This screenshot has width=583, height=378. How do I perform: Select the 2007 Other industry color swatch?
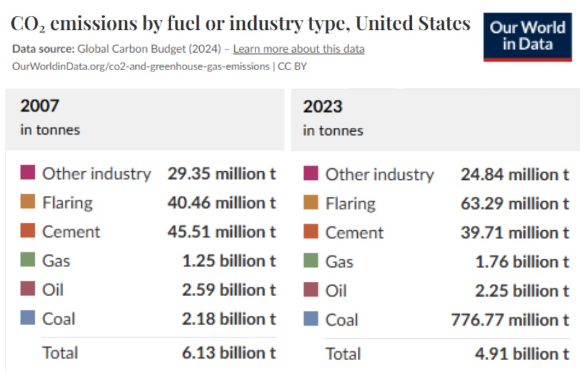pos(27,173)
